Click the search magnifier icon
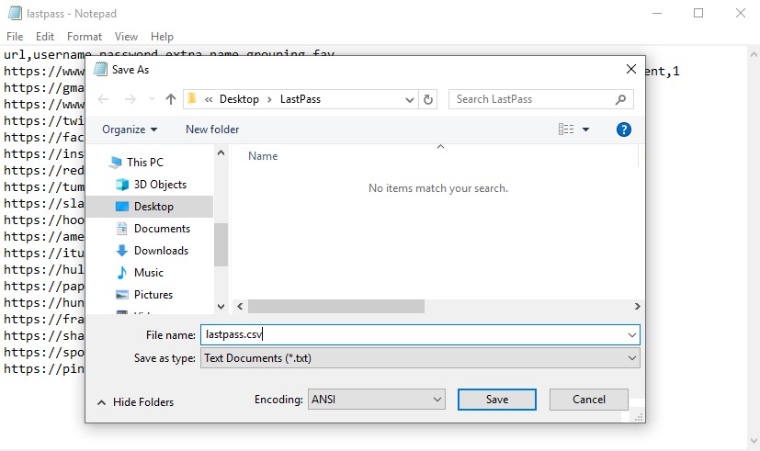 tap(620, 99)
